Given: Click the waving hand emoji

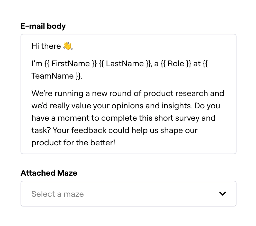Looking at the screenshot, I should coord(67,46).
